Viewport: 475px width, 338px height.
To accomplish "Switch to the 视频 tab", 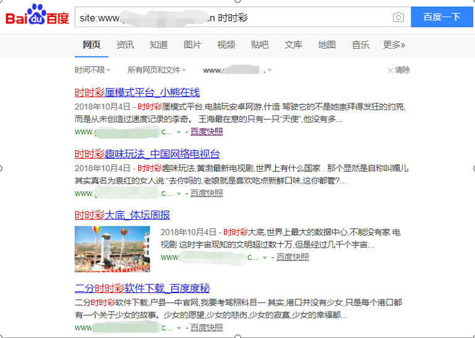I will coord(226,45).
